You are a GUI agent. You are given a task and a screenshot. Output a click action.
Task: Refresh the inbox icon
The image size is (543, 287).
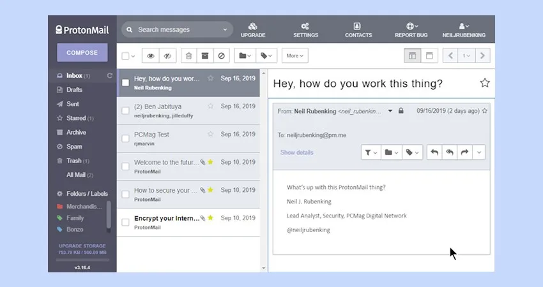point(110,75)
